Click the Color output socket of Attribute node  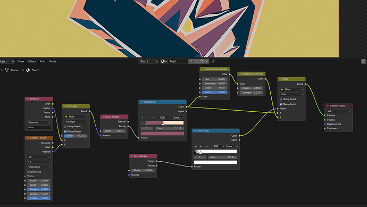point(53,104)
